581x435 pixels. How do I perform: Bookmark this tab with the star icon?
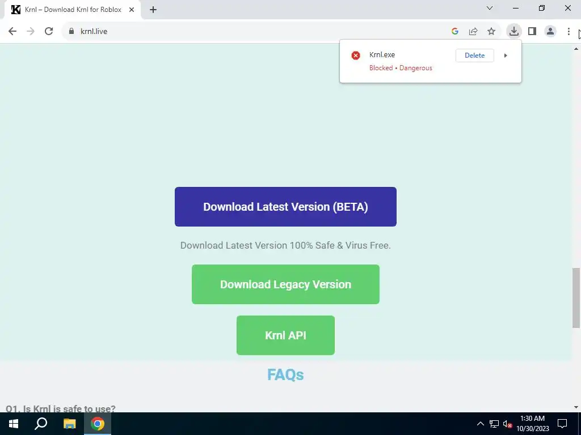click(x=491, y=32)
